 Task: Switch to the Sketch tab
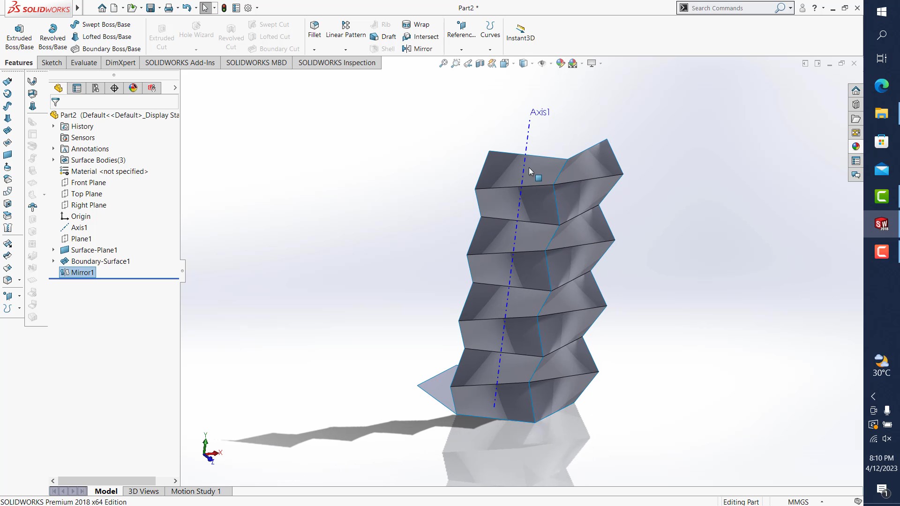click(x=52, y=63)
